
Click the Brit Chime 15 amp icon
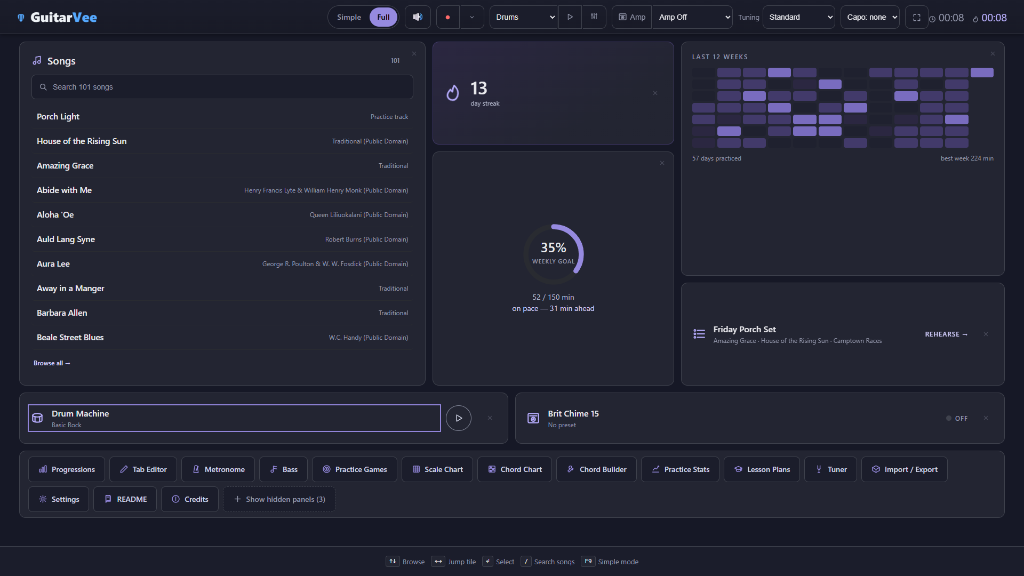(533, 418)
